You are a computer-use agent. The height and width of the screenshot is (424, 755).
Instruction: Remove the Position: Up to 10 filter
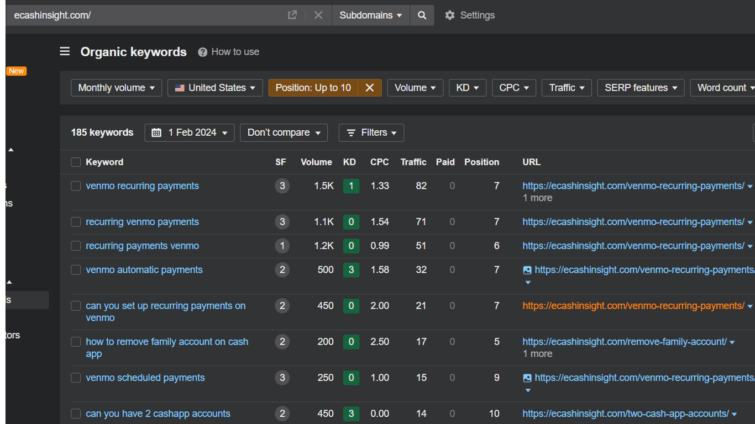370,88
